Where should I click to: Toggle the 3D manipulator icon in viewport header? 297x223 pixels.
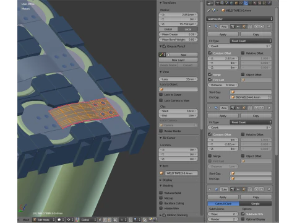click(x=77, y=220)
